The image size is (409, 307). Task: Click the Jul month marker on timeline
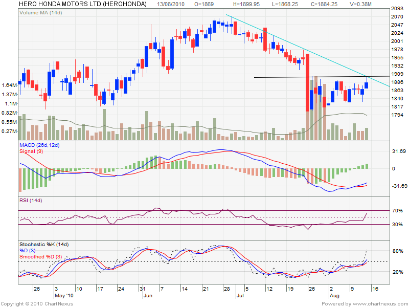pyautogui.click(x=239, y=296)
